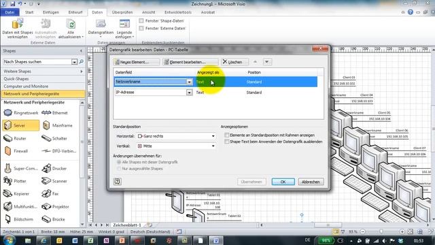The height and width of the screenshot is (245, 435).
Task: Select the DFÜ-Verbindung shape
Action: tap(59, 151)
